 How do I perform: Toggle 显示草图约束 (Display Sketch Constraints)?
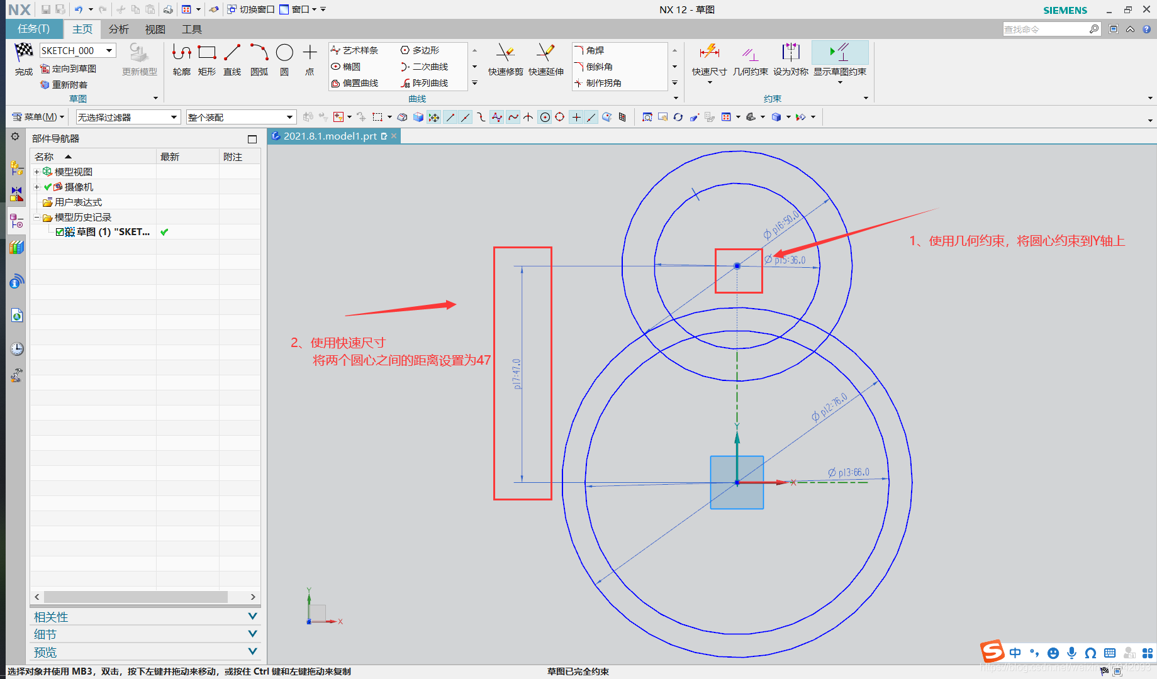click(x=840, y=60)
